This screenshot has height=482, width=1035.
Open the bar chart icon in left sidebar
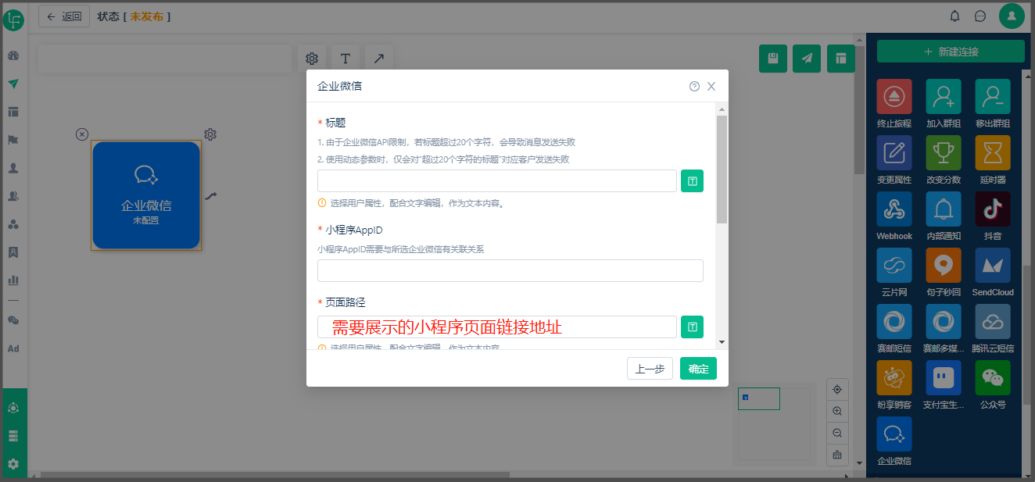tap(13, 280)
